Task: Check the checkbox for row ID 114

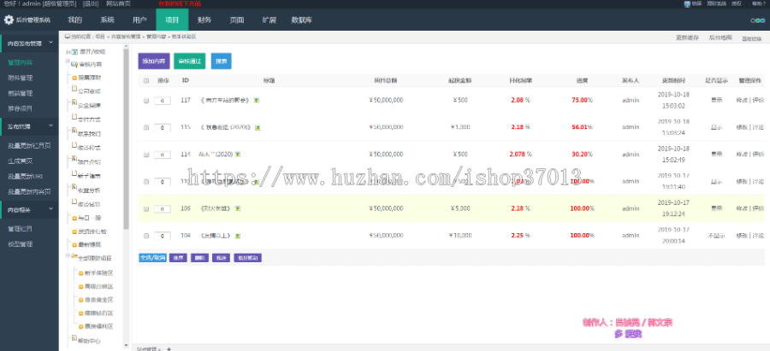Action: point(145,155)
